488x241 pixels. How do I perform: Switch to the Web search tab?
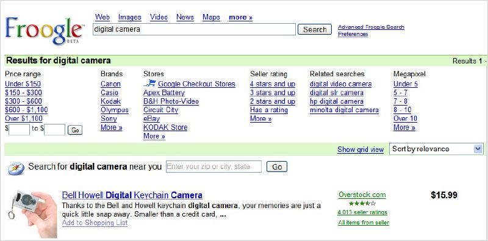pyautogui.click(x=102, y=17)
